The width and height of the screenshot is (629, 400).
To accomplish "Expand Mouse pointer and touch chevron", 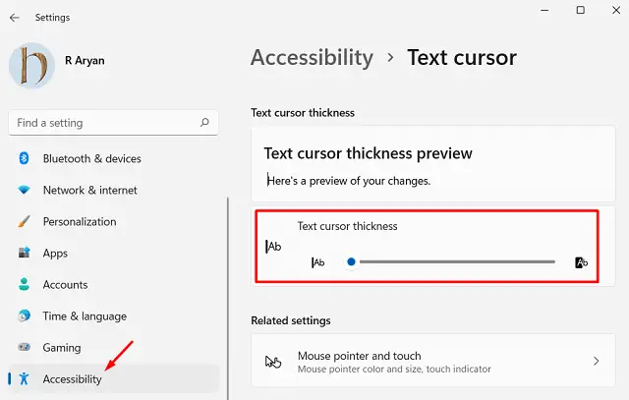I will (x=597, y=361).
